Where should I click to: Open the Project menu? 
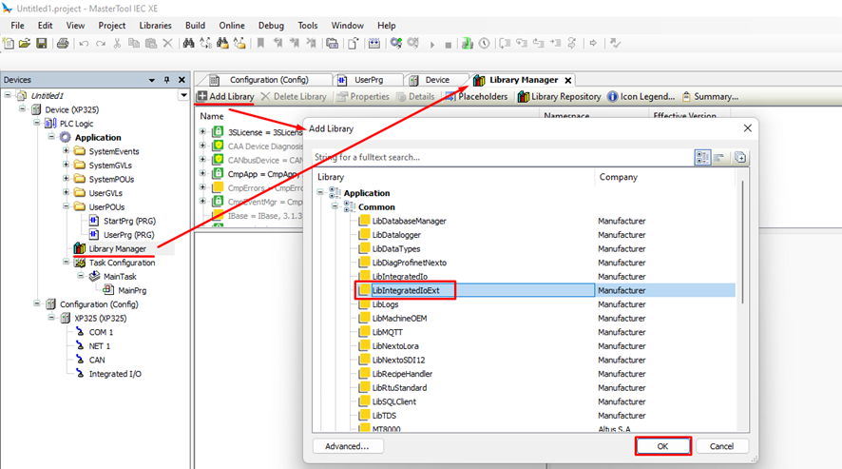112,26
